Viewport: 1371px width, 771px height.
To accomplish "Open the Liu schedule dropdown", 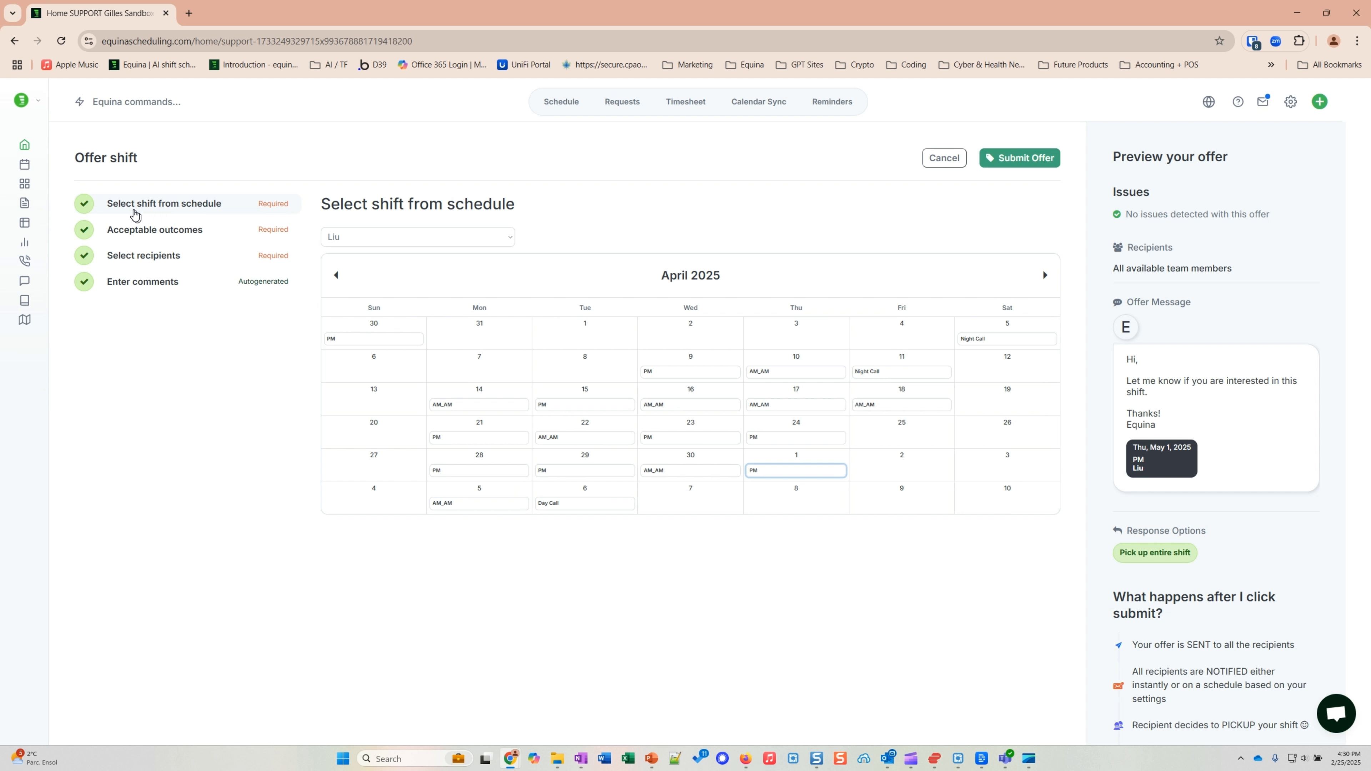I will pyautogui.click(x=418, y=237).
